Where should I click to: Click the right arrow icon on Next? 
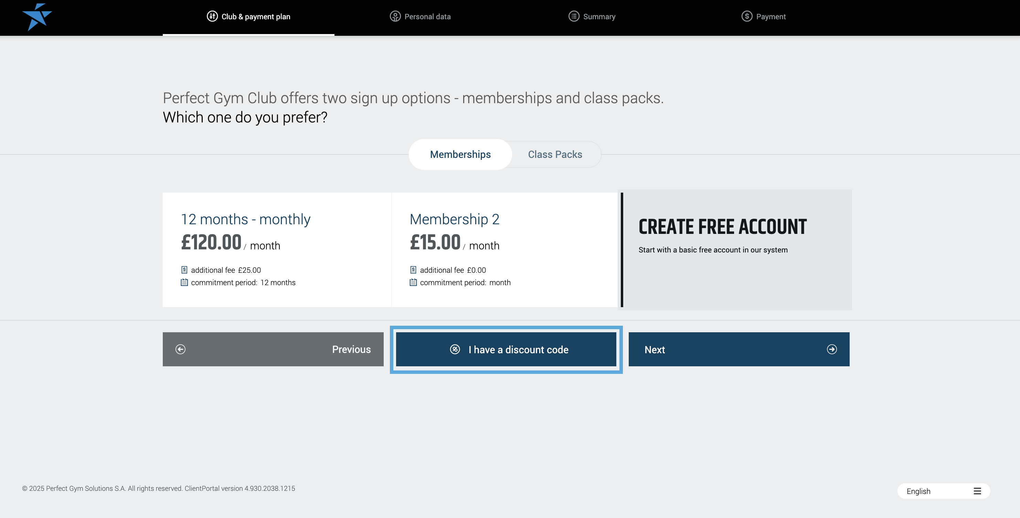pos(831,349)
